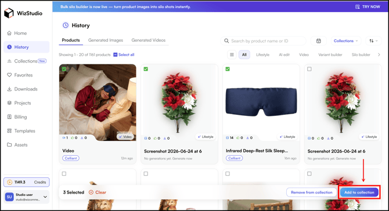Click the search magnifier icon
Viewport: 389px width, 211px height.
(x=226, y=41)
